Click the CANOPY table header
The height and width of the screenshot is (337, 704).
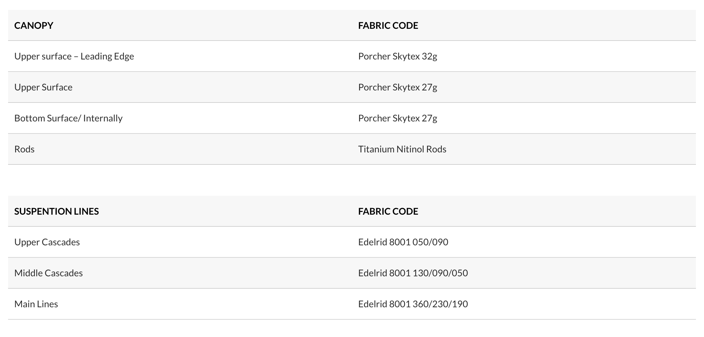[34, 25]
